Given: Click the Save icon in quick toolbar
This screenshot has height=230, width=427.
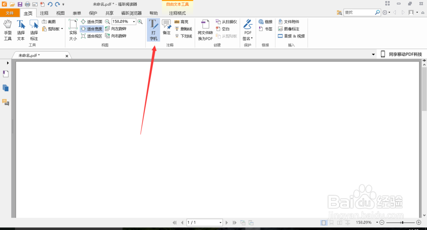Looking at the screenshot, I should [x=20, y=4].
